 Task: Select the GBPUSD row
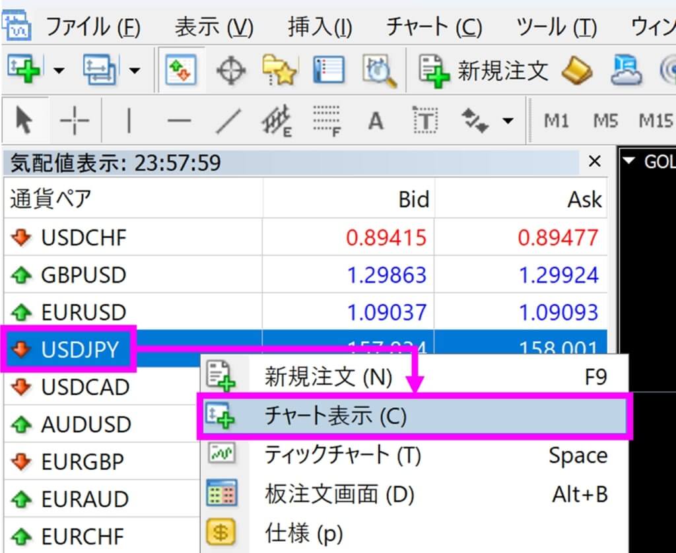(x=306, y=275)
